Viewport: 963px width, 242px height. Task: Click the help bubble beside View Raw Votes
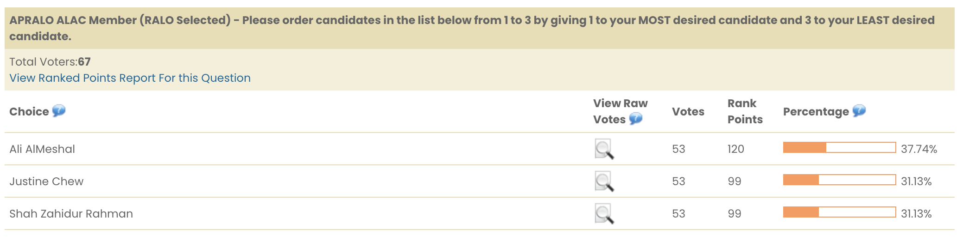pos(636,119)
